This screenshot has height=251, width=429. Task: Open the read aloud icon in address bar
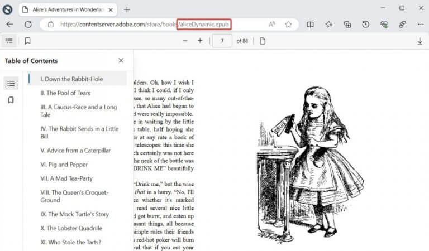271,25
